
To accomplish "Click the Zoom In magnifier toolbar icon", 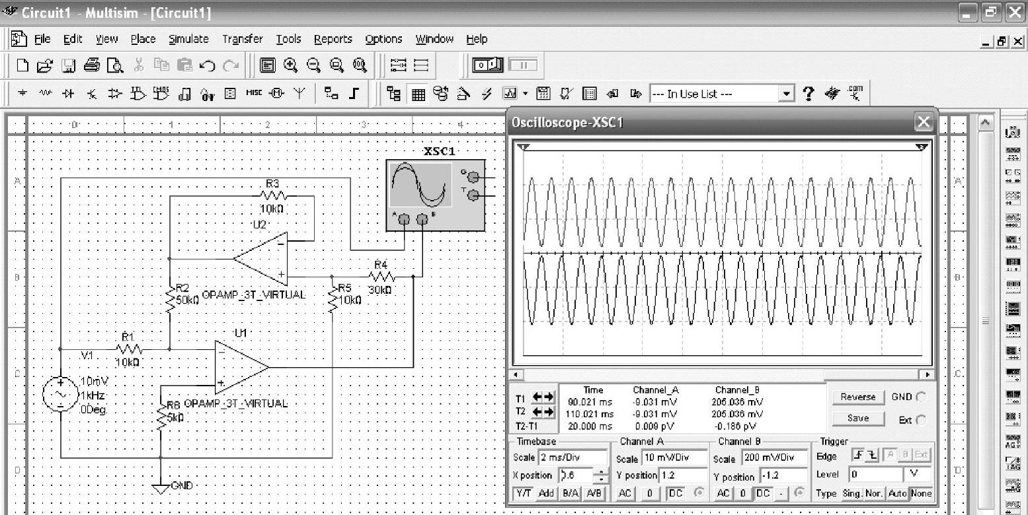I will (x=290, y=65).
